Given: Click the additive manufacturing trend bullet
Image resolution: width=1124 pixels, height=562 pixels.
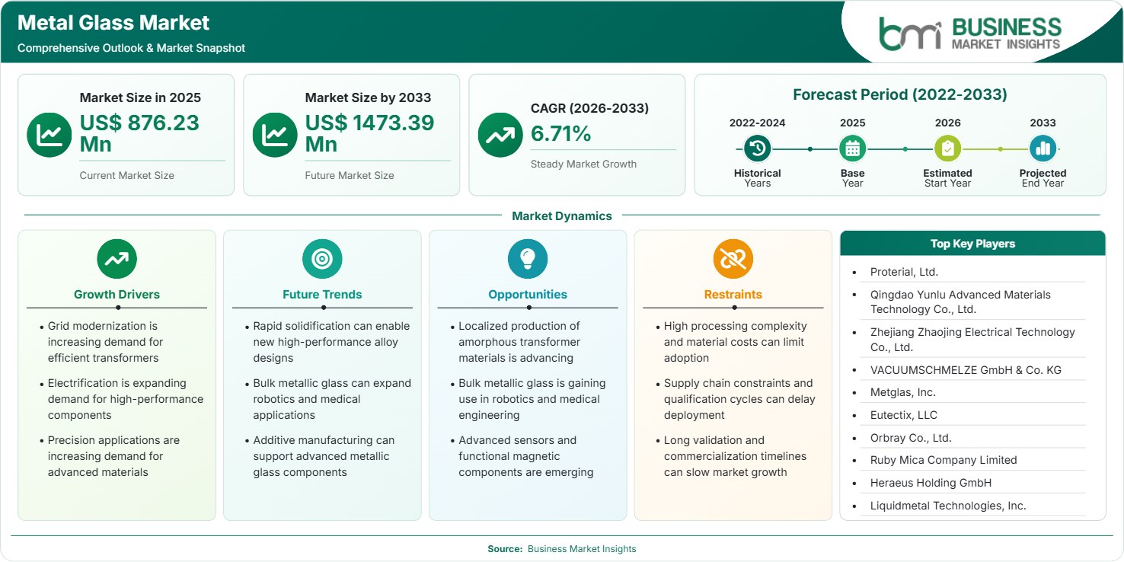Looking at the screenshot, I should click(324, 456).
